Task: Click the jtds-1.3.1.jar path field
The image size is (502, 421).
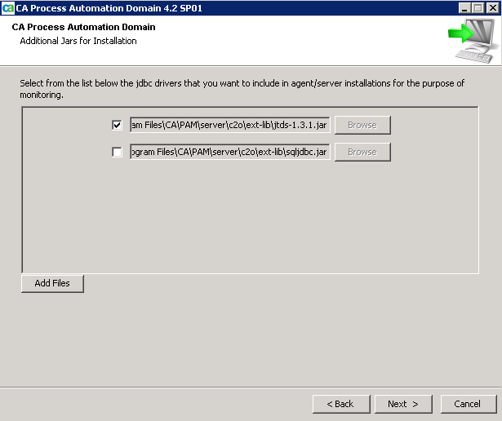Action: click(x=229, y=125)
